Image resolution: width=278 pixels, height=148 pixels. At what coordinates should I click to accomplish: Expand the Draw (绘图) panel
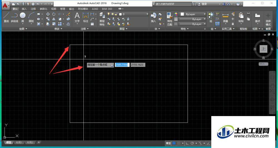[23, 29]
